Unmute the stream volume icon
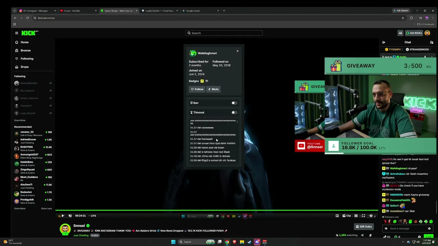 click(70, 216)
